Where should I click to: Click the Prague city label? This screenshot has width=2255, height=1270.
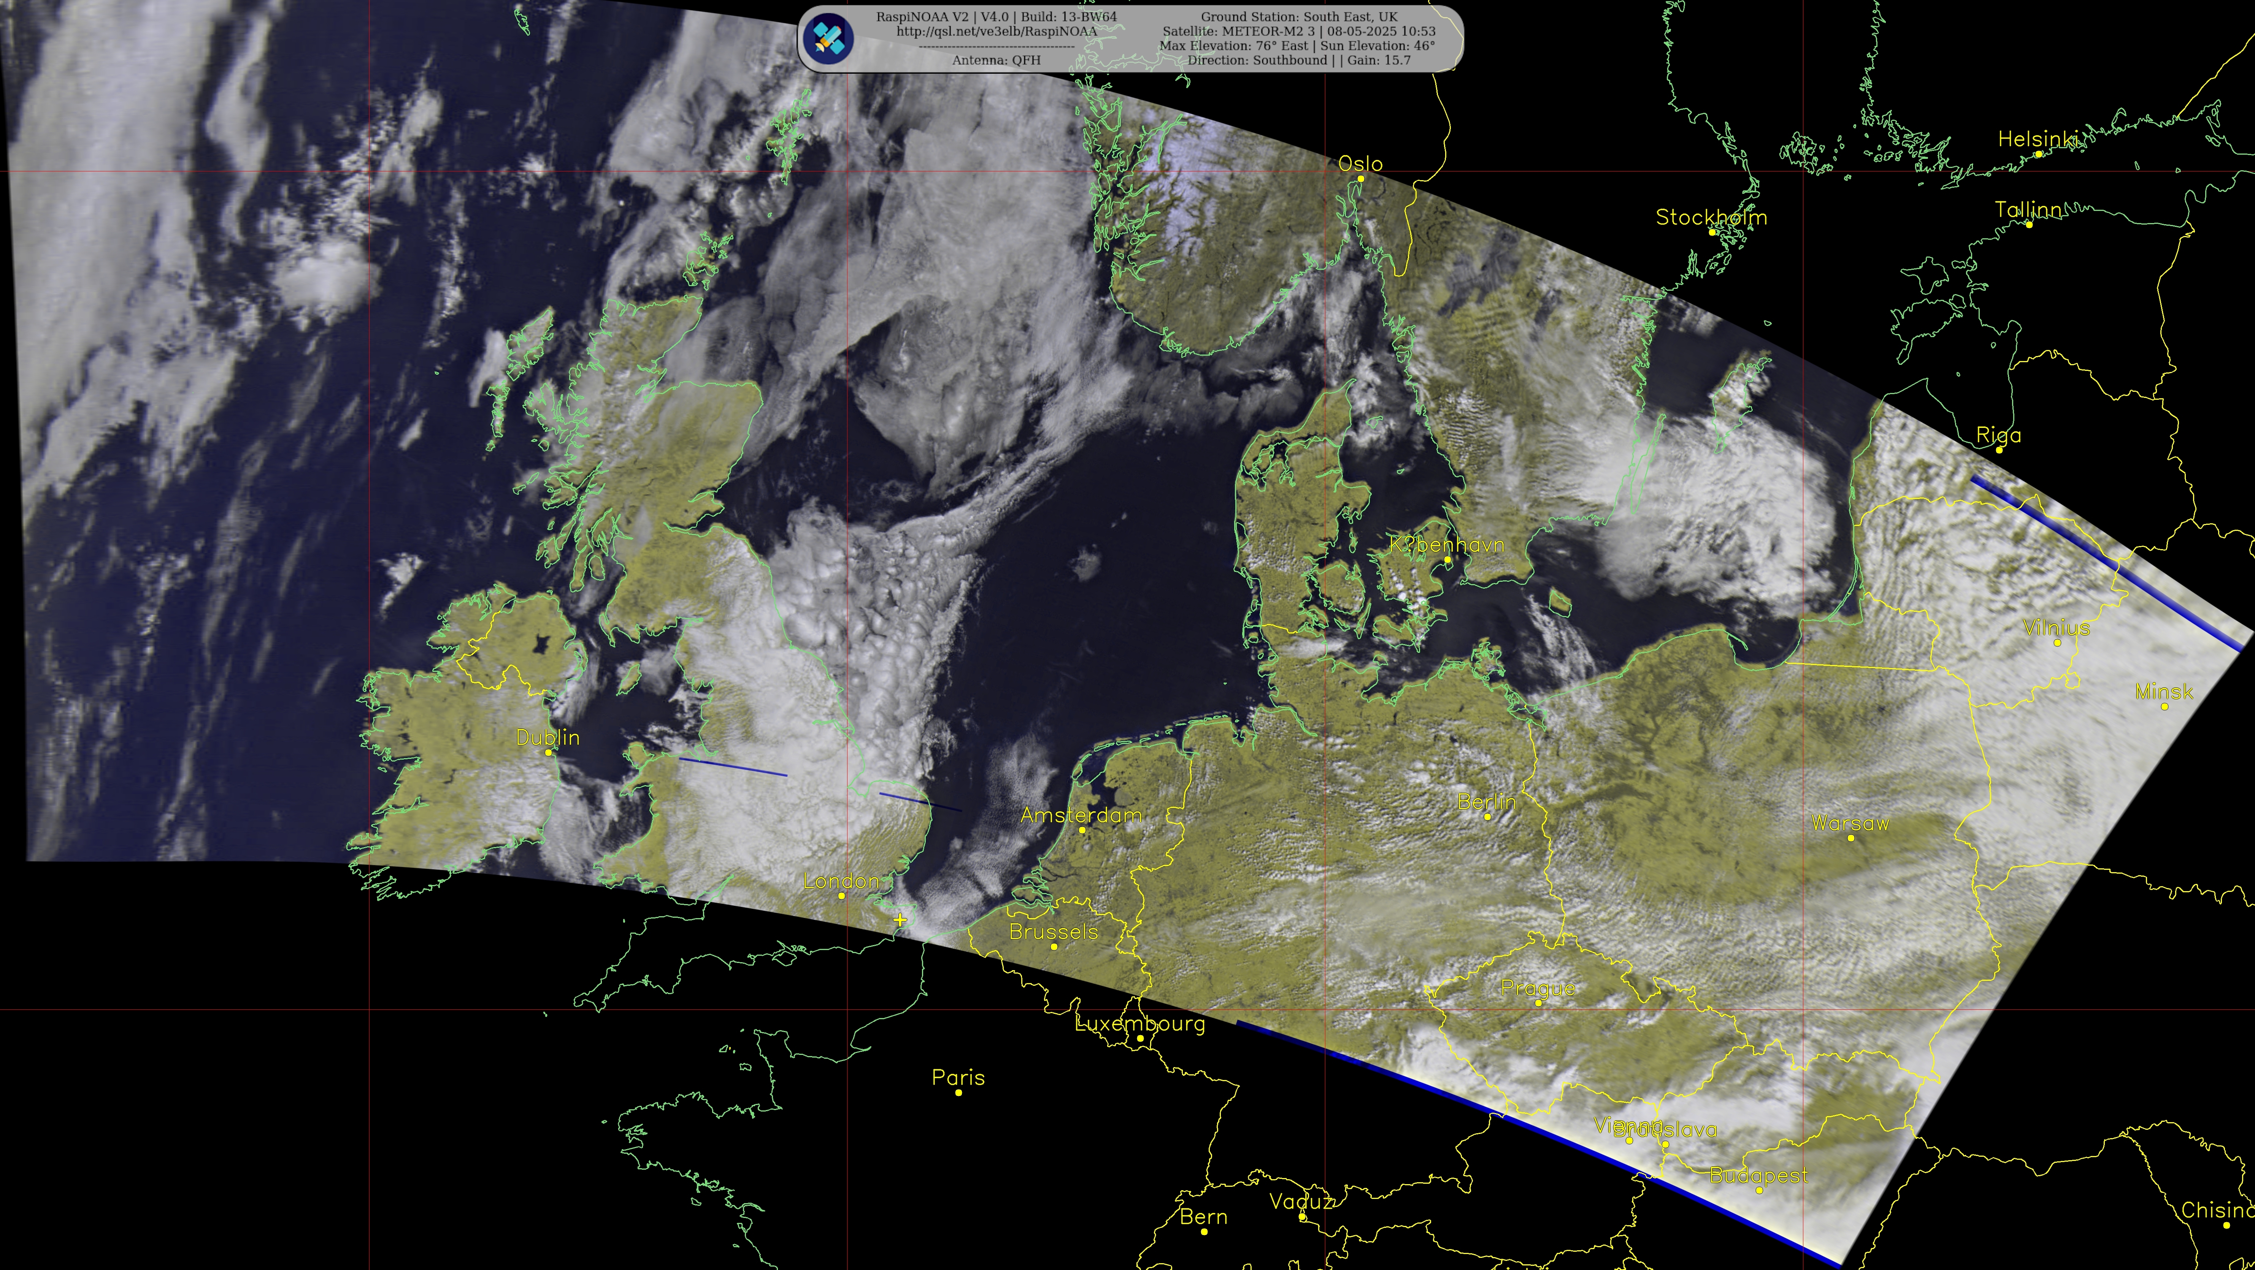[1537, 988]
